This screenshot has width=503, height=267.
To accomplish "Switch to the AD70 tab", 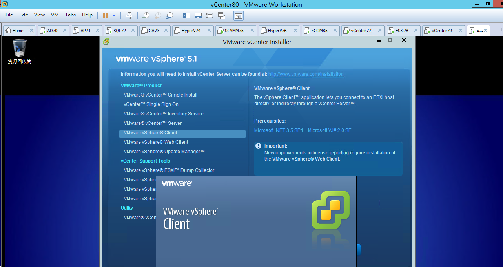I will tap(52, 31).
